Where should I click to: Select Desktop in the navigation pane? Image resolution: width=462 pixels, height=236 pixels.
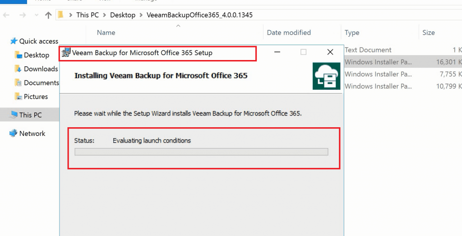[x=37, y=55]
